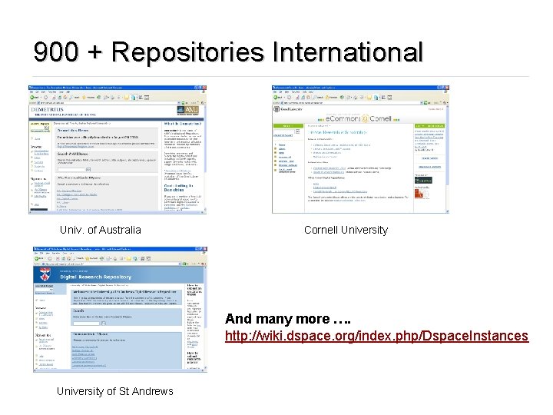This screenshot has width=553, height=415.
Task: Click the green Back button in the Demetrius browser
Action: 35,97
